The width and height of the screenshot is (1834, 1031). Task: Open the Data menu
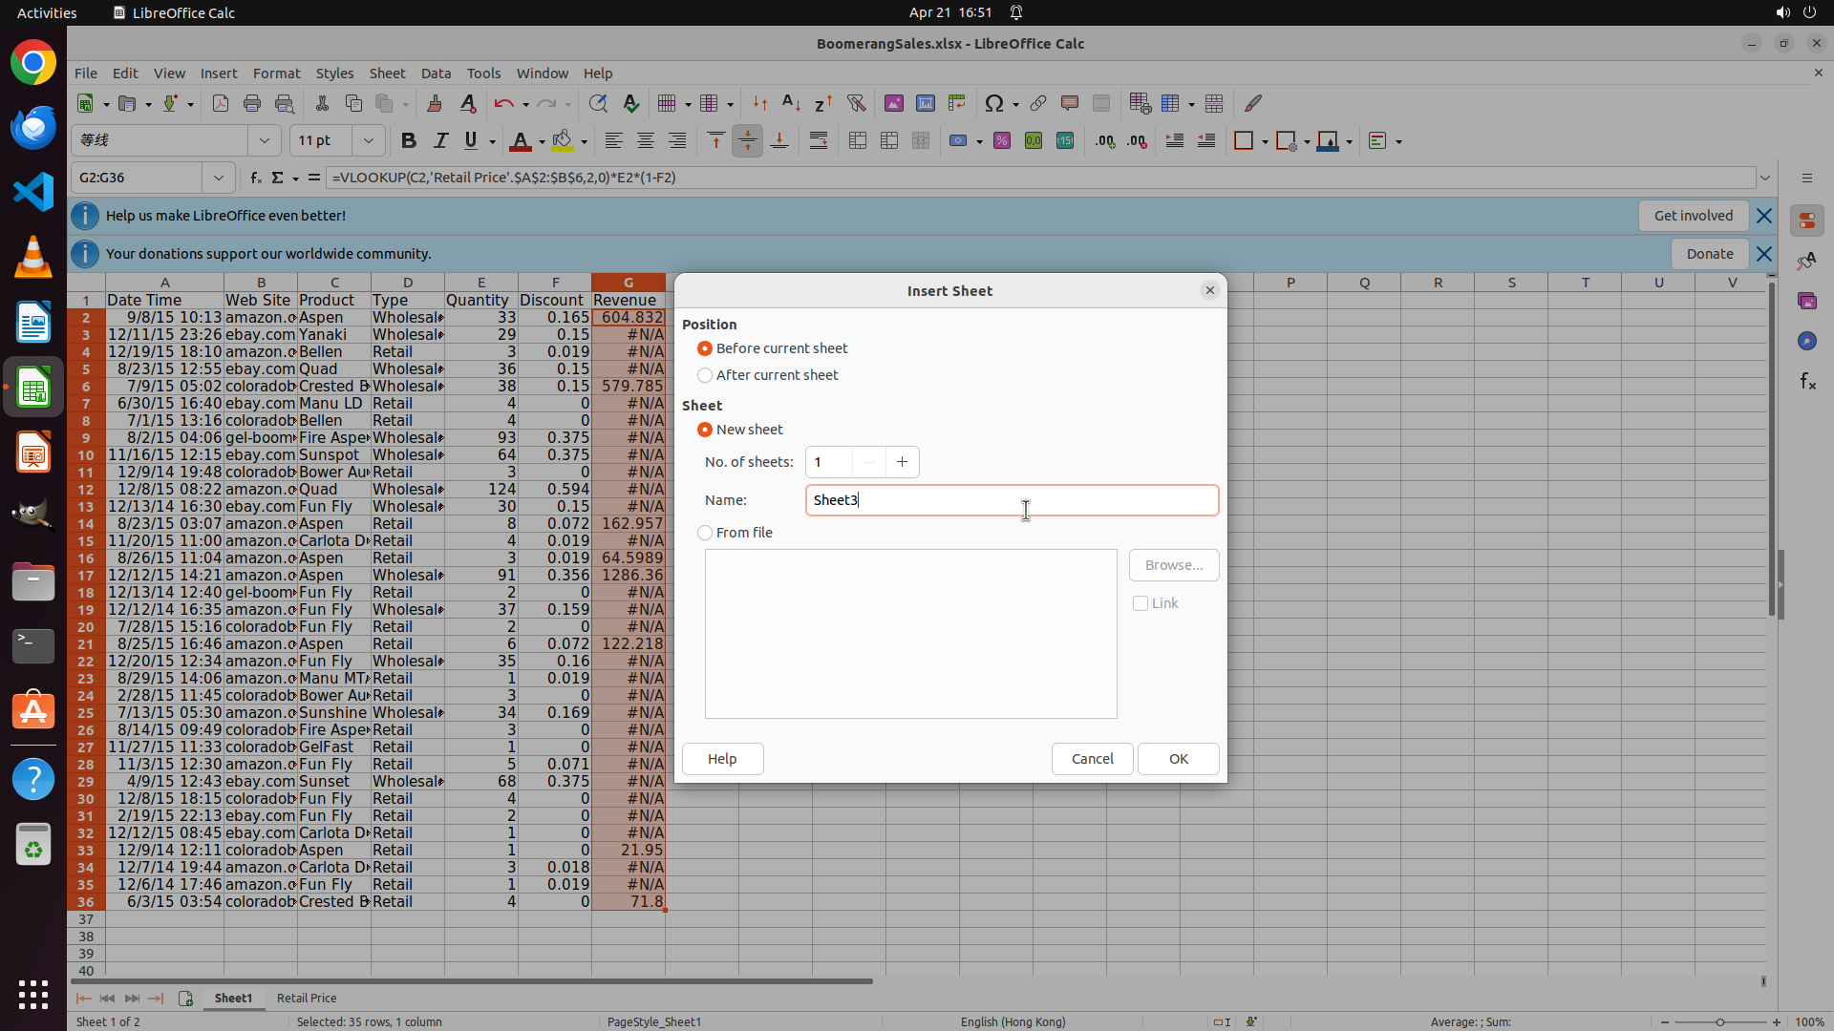click(x=436, y=74)
